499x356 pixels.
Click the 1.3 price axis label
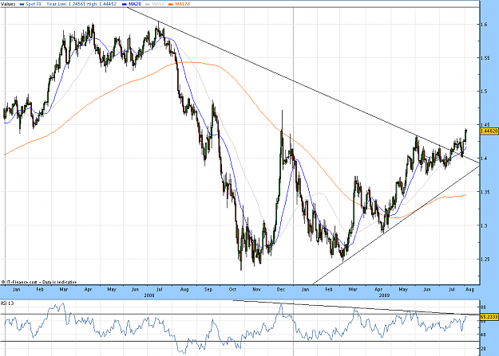(x=484, y=225)
